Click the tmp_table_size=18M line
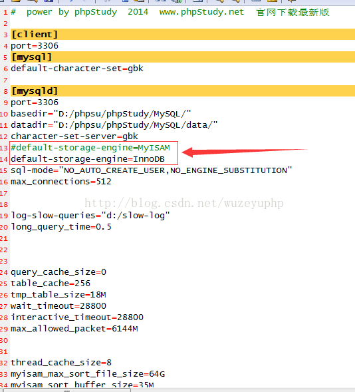Viewport: 355px width, 392px height. coord(59,295)
